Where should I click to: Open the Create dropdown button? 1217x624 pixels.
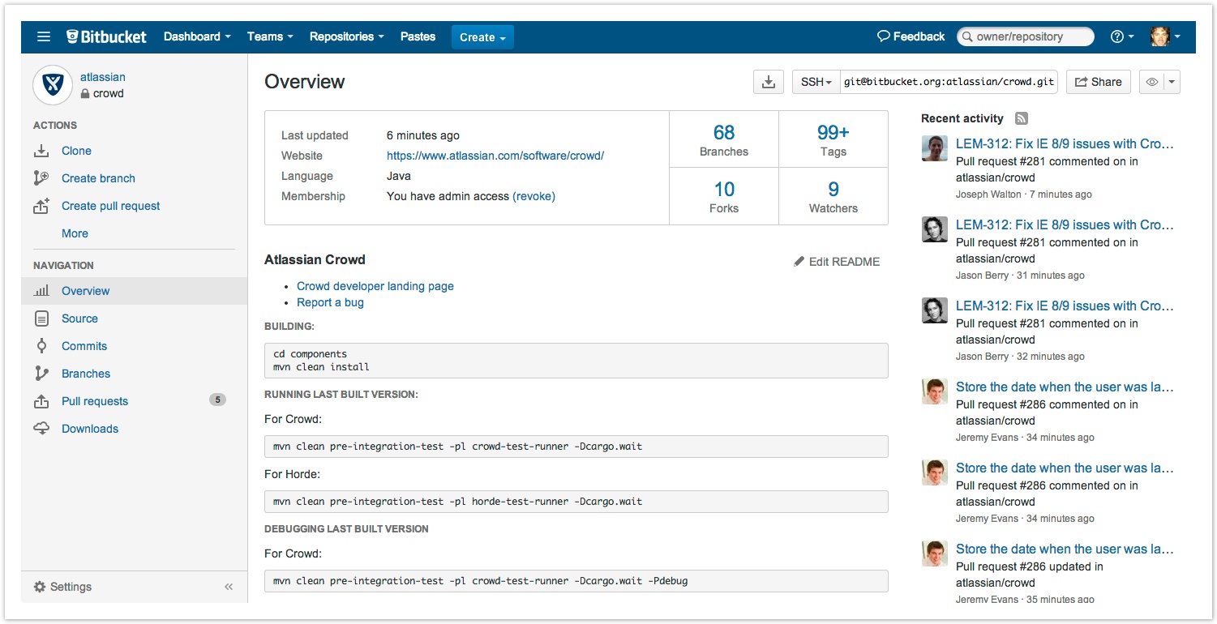[x=482, y=37]
